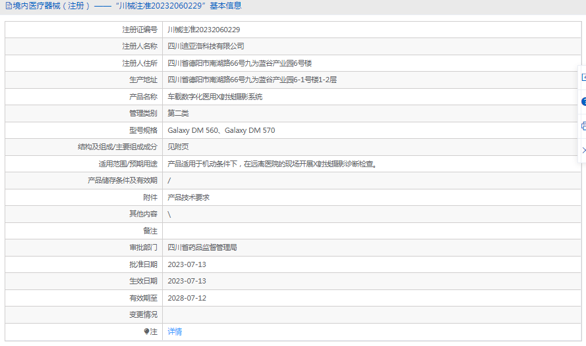Click the blue question-mark help icon
The image size is (586, 346).
tap(583, 101)
